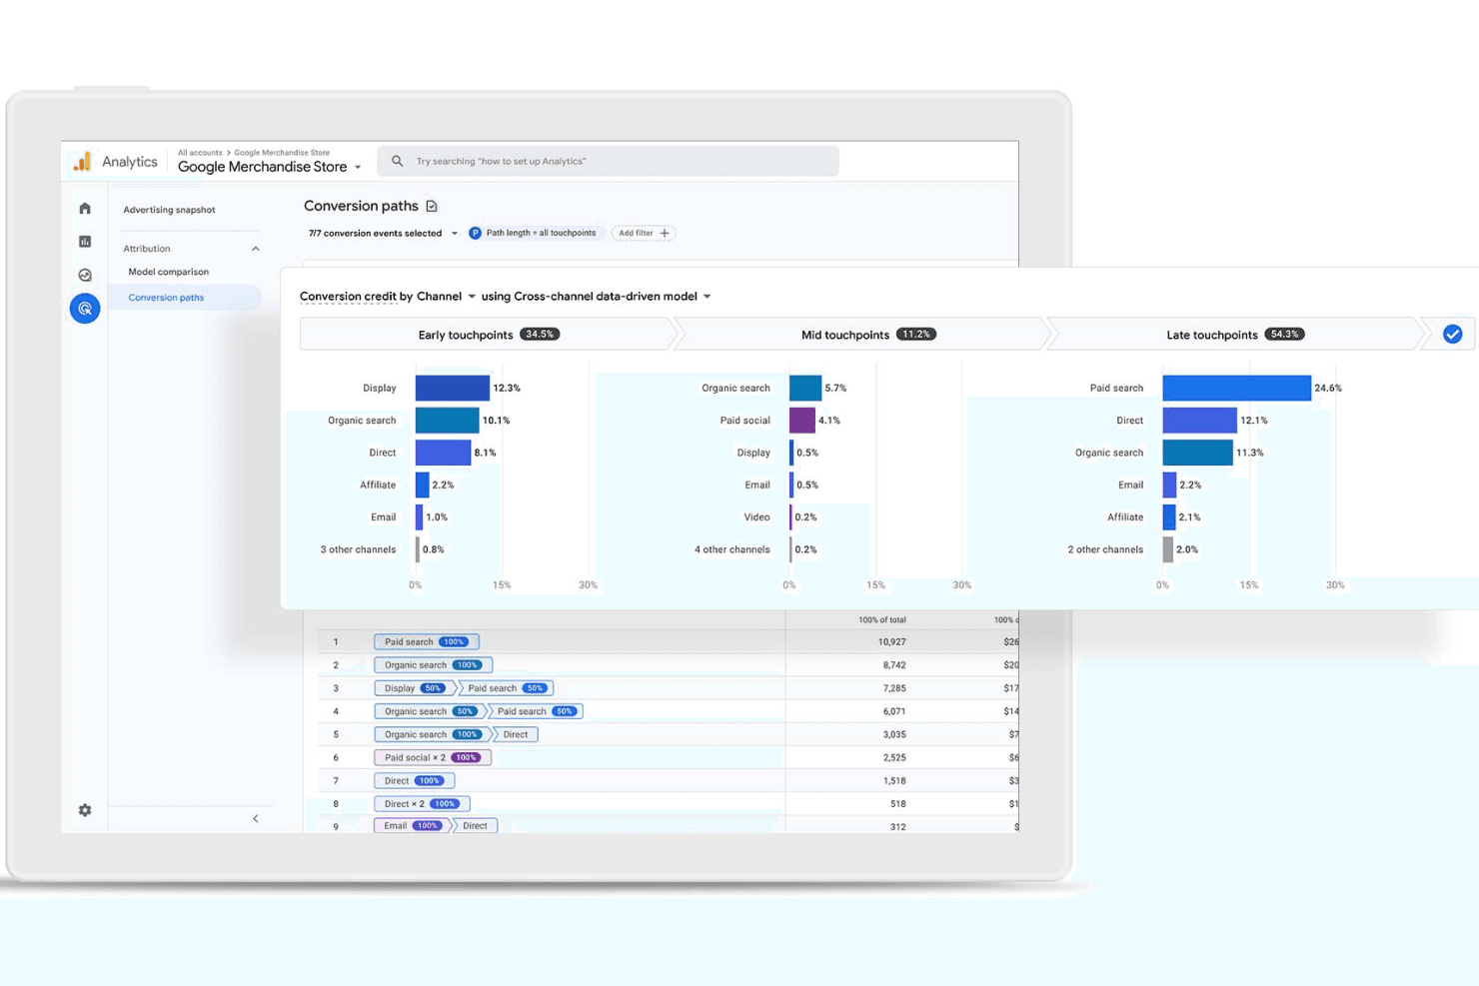1479x986 pixels.
Task: Click the Path length = all touchpoints chip
Action: [x=535, y=233]
